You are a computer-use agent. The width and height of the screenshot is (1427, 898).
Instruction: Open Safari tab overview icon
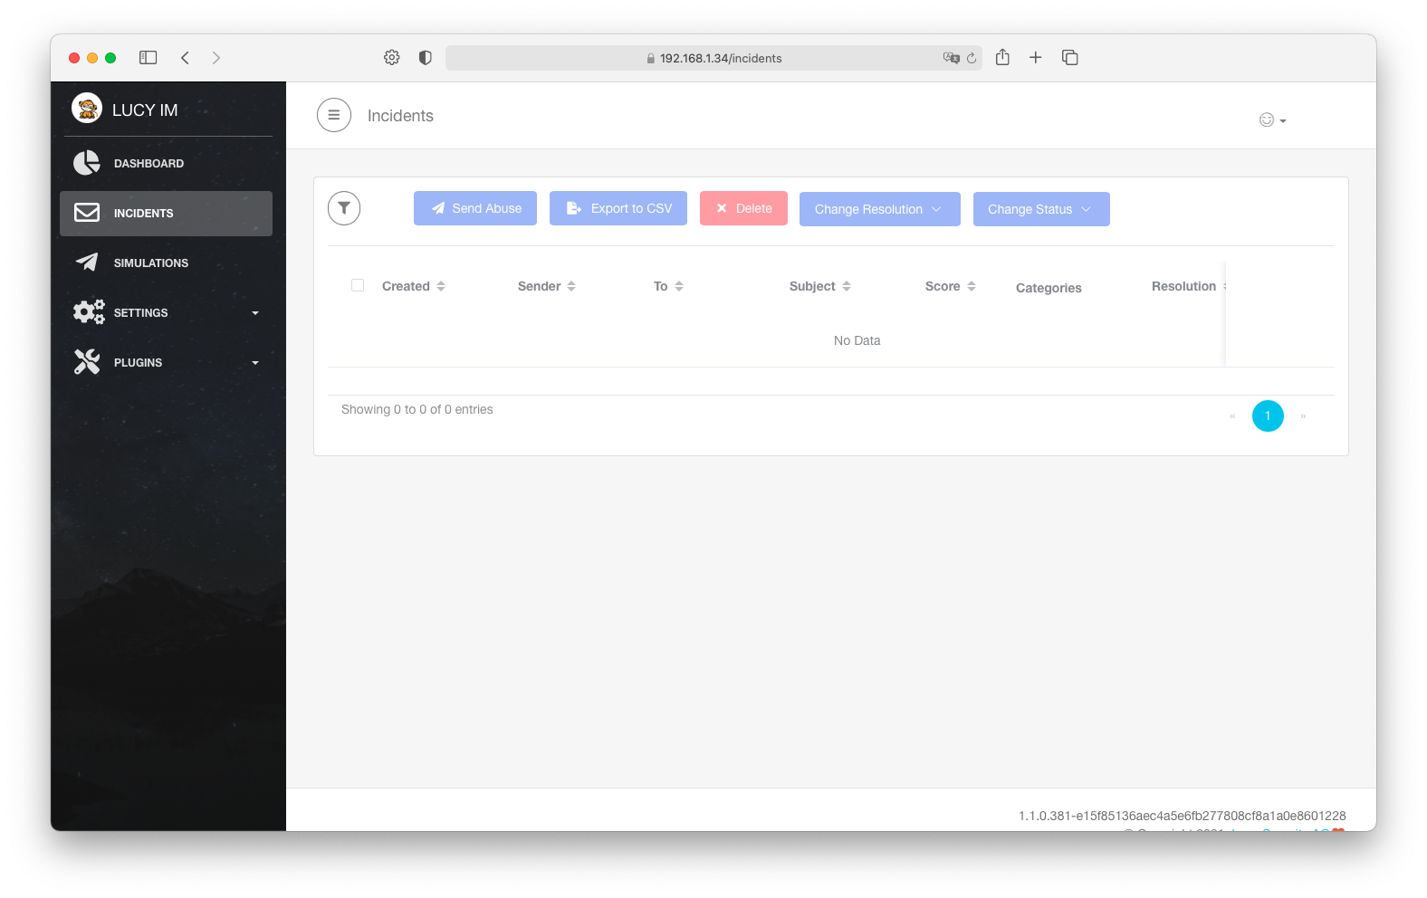(x=1069, y=58)
